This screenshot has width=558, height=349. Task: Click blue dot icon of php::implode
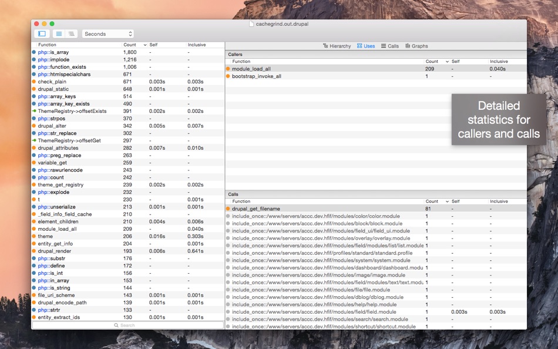[34, 59]
